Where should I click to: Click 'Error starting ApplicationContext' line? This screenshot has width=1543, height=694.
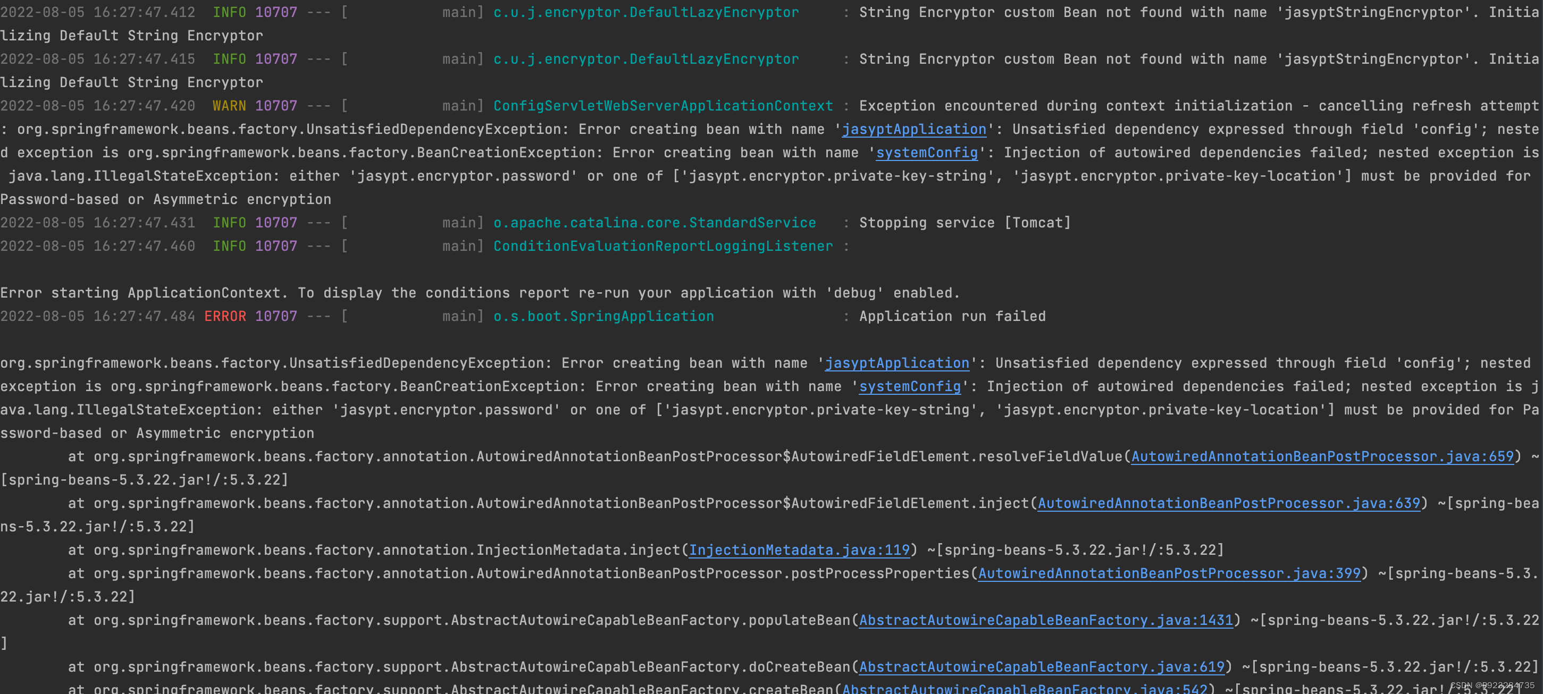pos(480,293)
